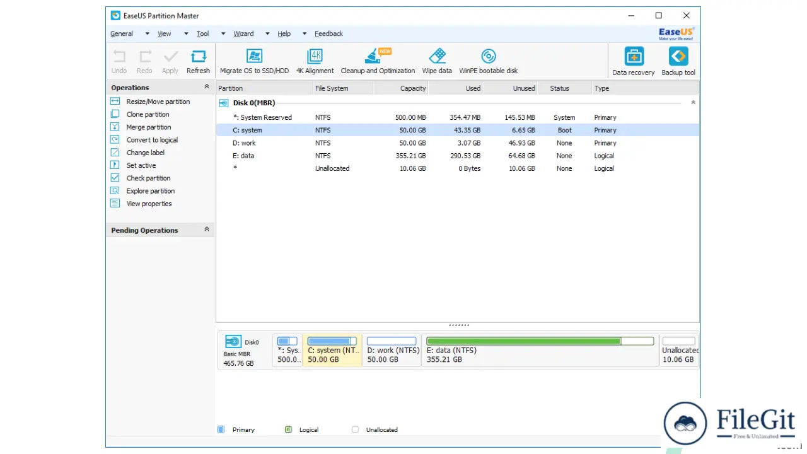Select Unallocated block in disk map
This screenshot has width=807, height=454.
(679, 350)
